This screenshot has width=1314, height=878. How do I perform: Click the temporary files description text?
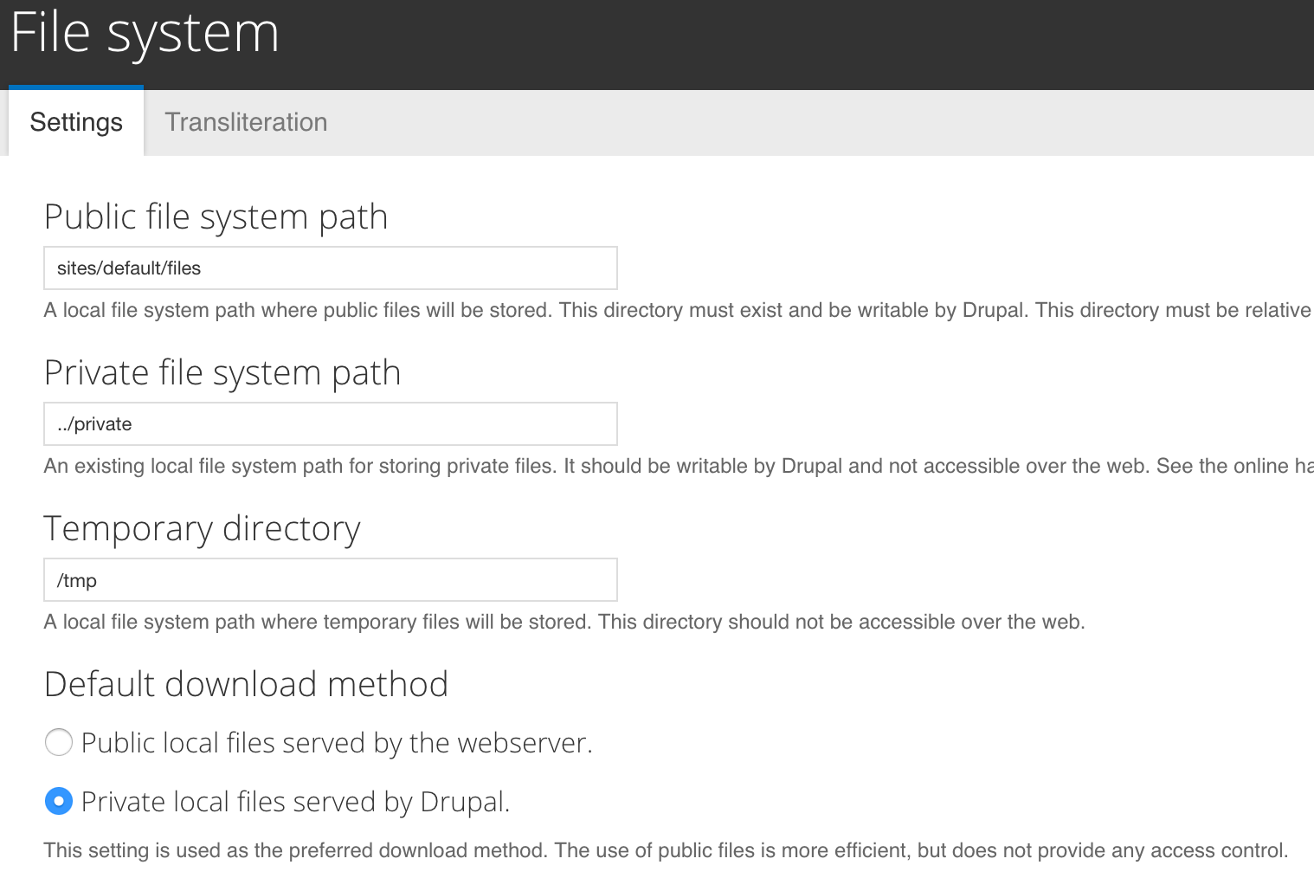(564, 622)
